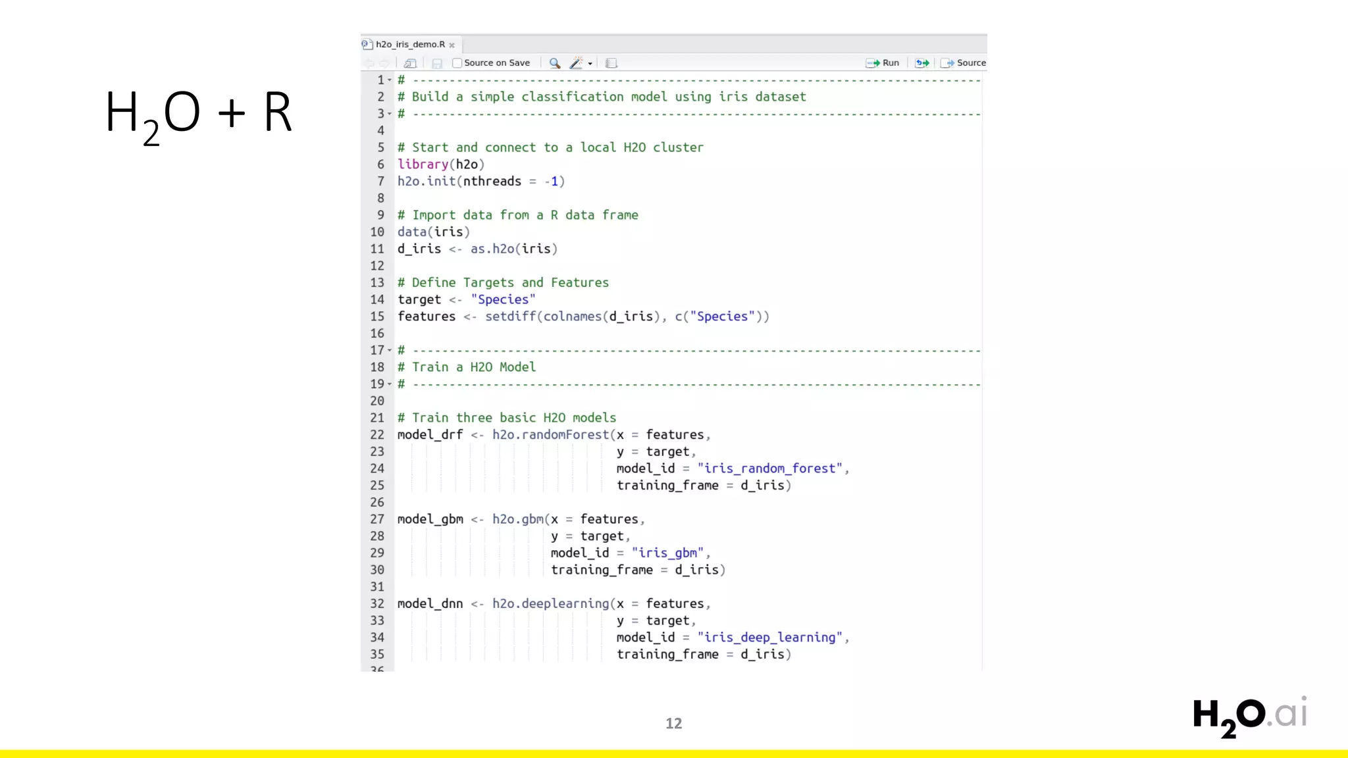The width and height of the screenshot is (1348, 758).
Task: Open find/replace with magnifier icon
Action: click(555, 63)
